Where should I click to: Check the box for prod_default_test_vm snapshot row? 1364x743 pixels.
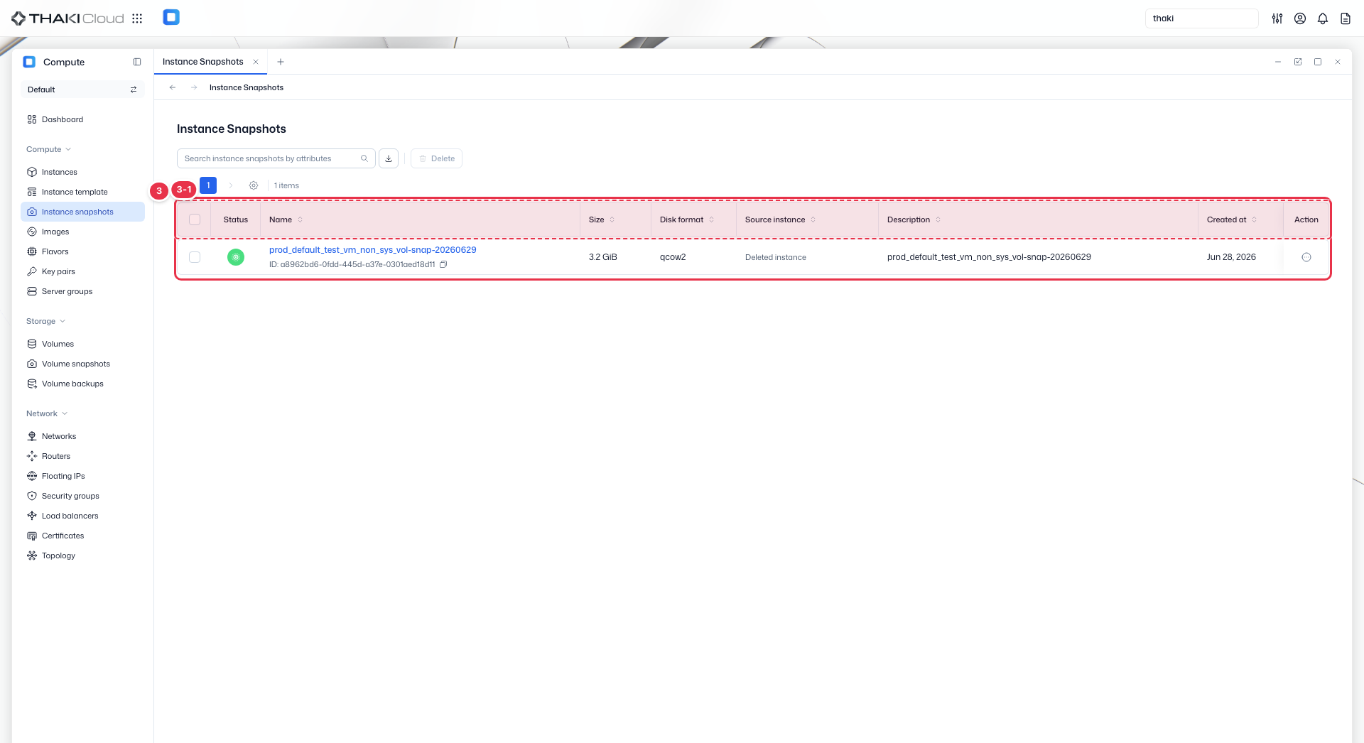[195, 257]
